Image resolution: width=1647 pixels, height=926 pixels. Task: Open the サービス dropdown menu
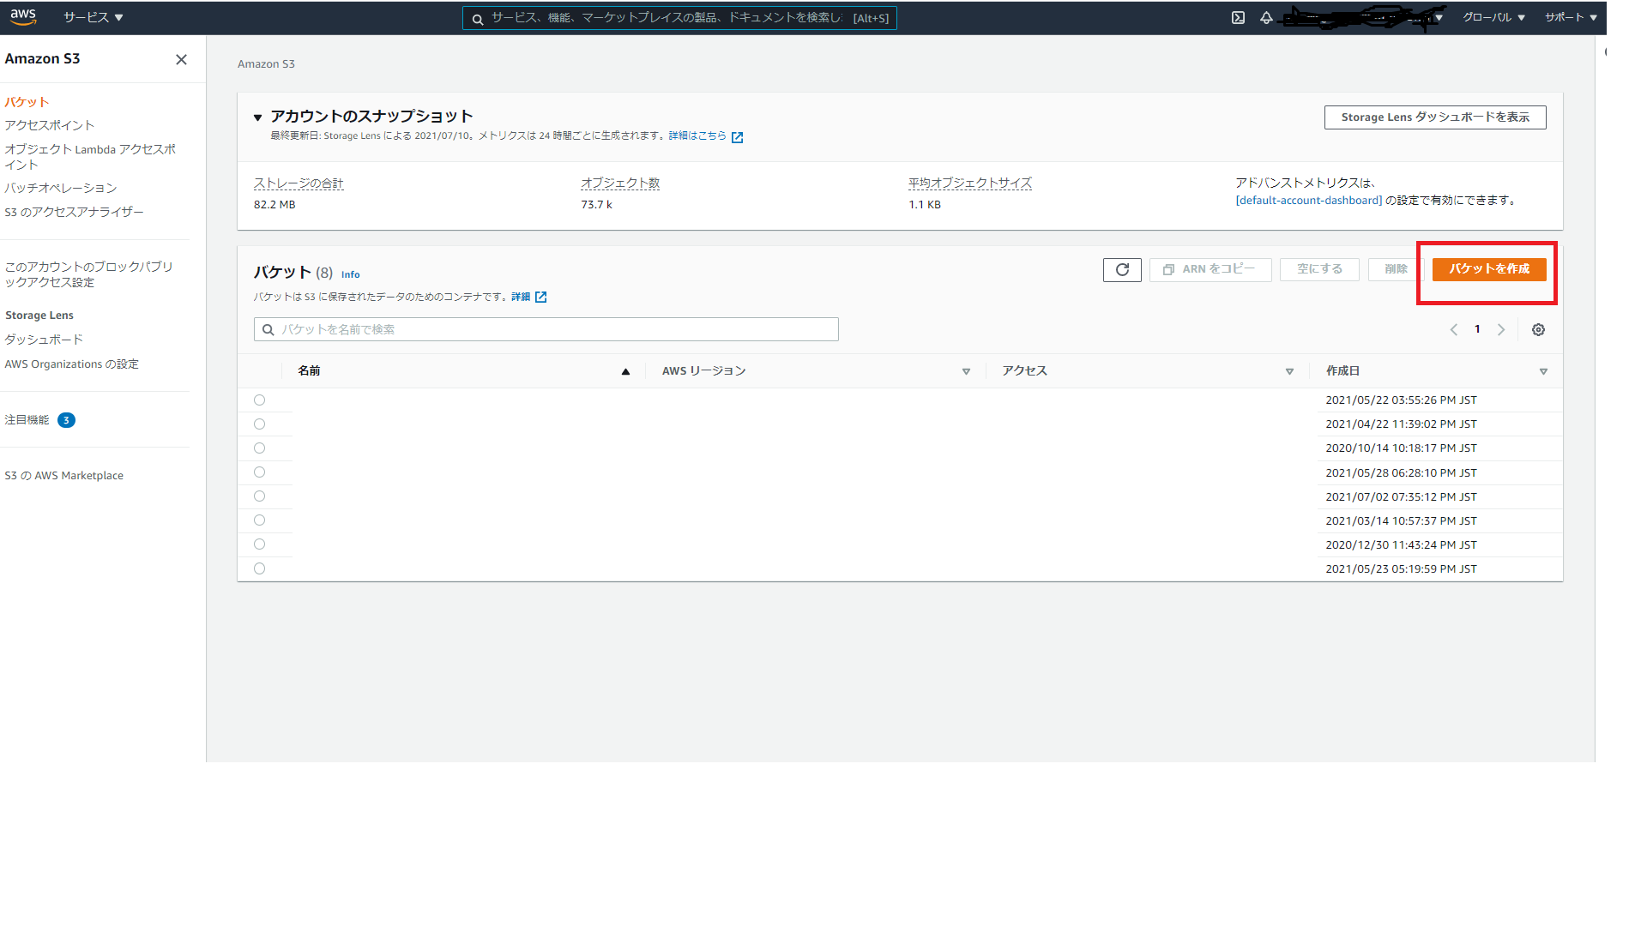point(93,17)
